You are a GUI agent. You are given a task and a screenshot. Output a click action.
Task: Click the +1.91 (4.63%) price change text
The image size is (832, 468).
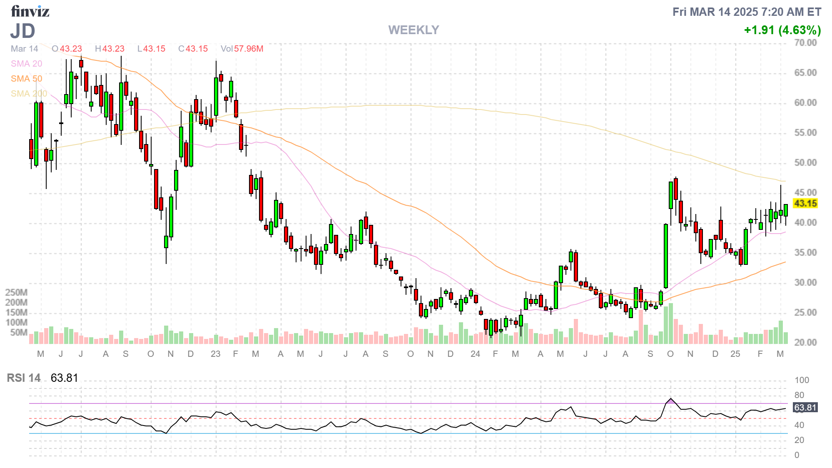coord(782,30)
